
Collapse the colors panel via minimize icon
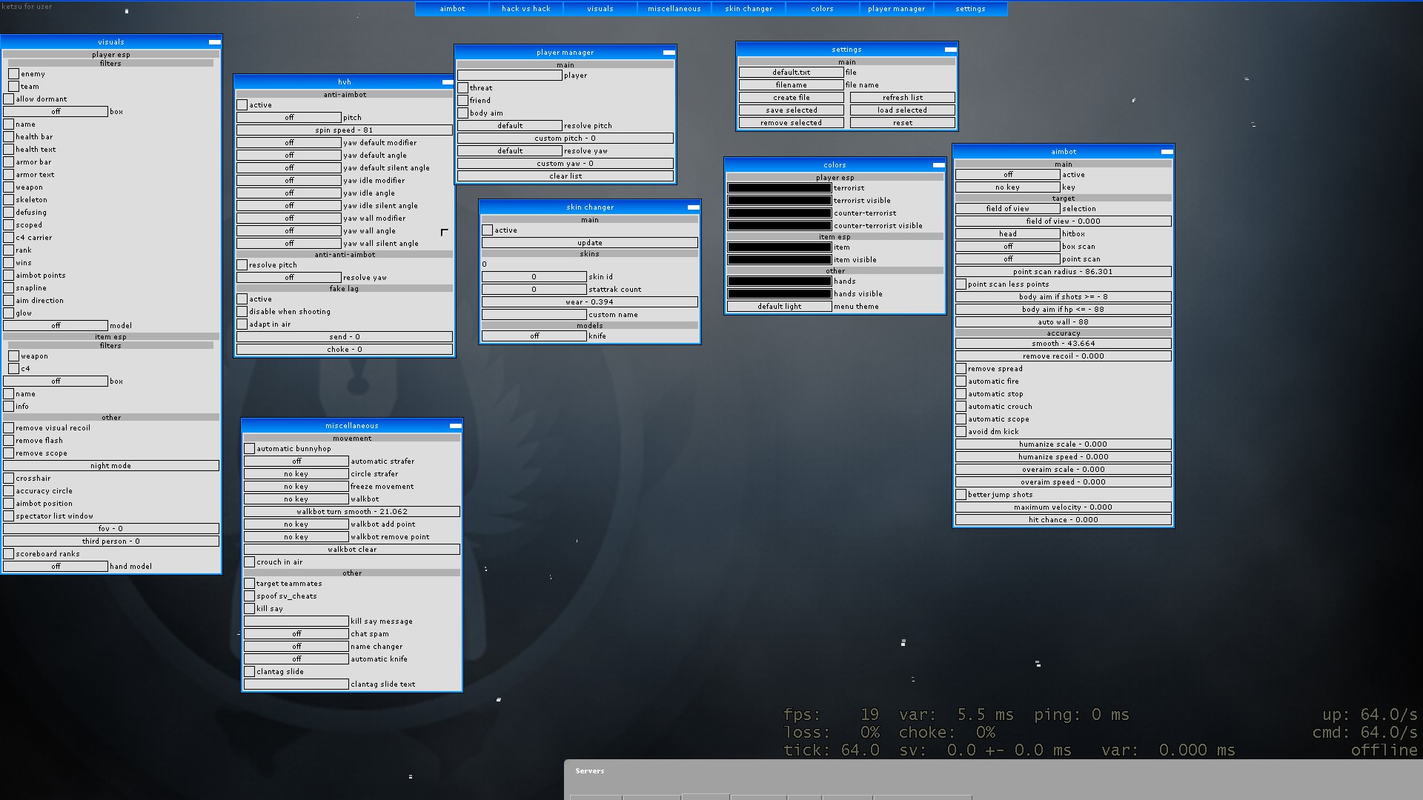click(x=938, y=165)
